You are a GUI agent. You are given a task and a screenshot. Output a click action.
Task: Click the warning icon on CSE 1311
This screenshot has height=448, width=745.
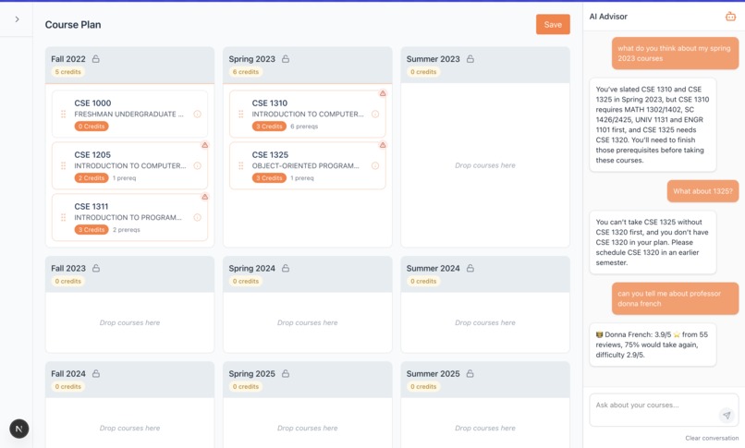[x=205, y=197]
